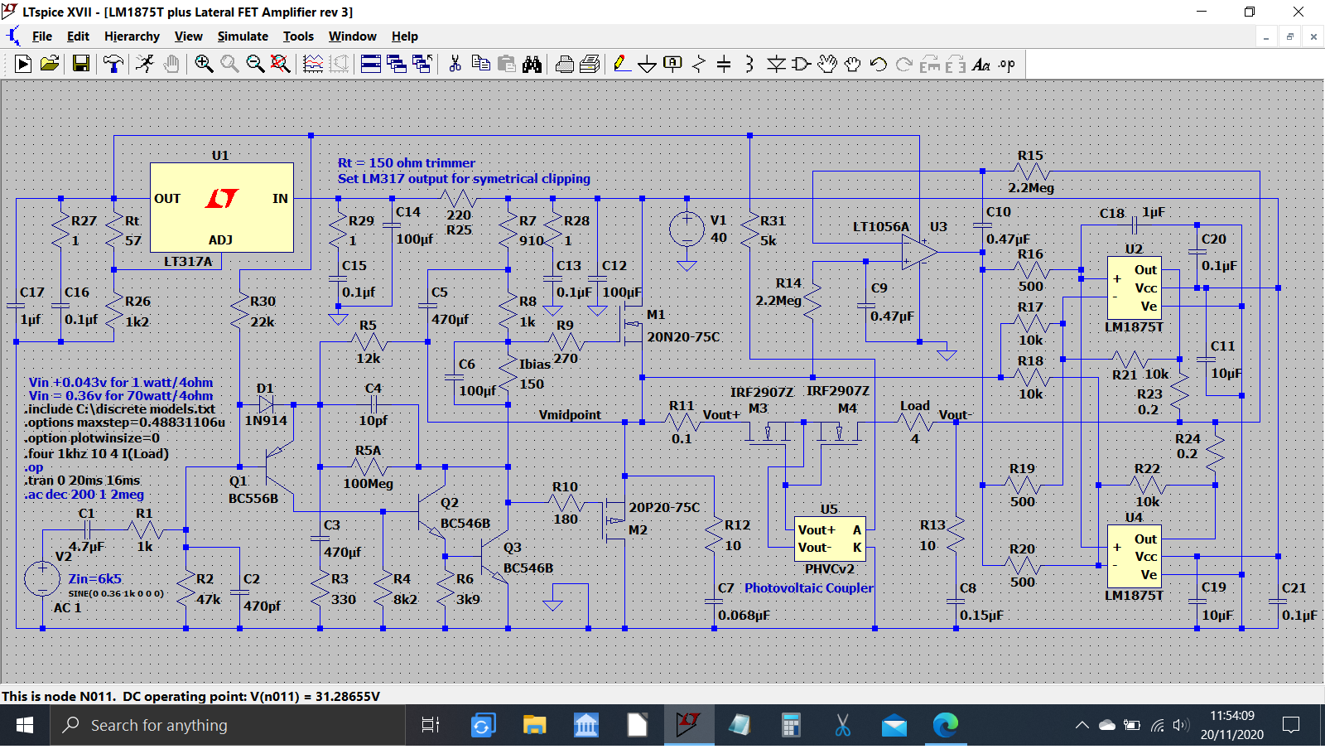Save the schematic with the floppy disk icon

81,64
